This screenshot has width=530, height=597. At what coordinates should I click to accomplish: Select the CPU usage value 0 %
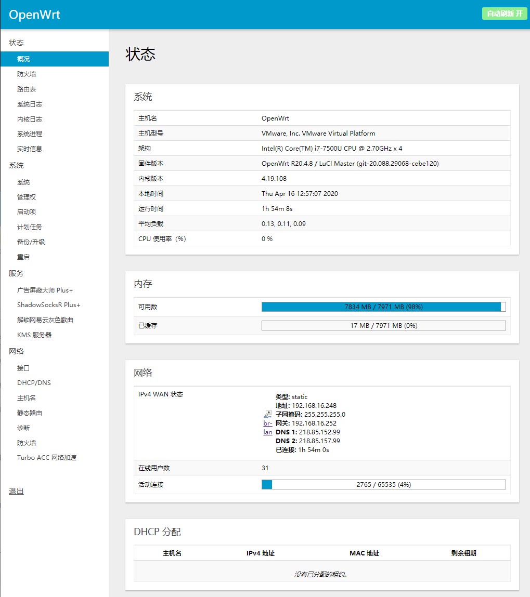pyautogui.click(x=267, y=238)
